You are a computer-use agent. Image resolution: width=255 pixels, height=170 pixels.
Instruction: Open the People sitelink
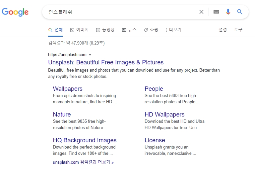click(x=154, y=89)
